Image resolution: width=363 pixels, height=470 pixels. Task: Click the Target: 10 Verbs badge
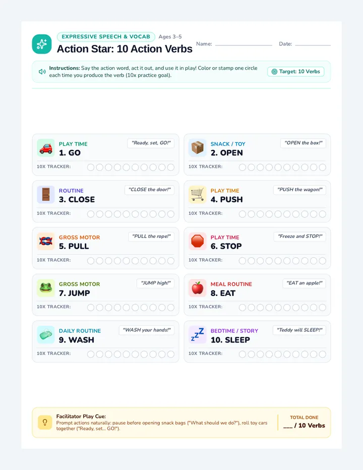click(295, 72)
